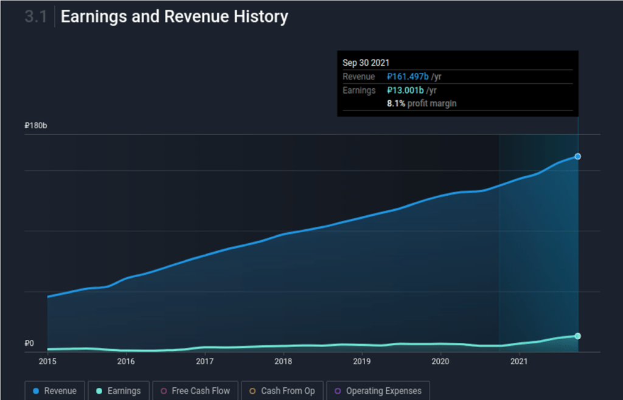Image resolution: width=623 pixels, height=400 pixels.
Task: Click the teal Earnings data point marker
Action: (577, 336)
